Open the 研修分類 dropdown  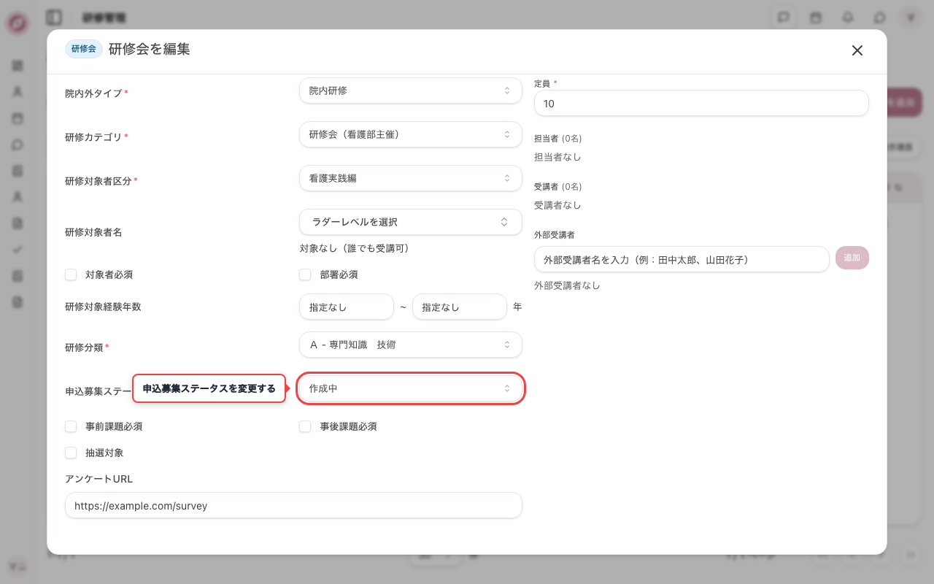(411, 345)
